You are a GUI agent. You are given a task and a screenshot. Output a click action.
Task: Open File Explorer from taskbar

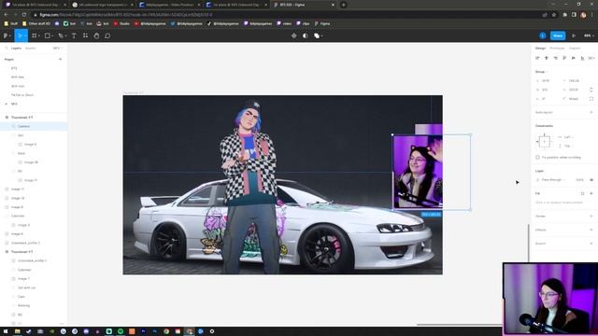click(17, 331)
